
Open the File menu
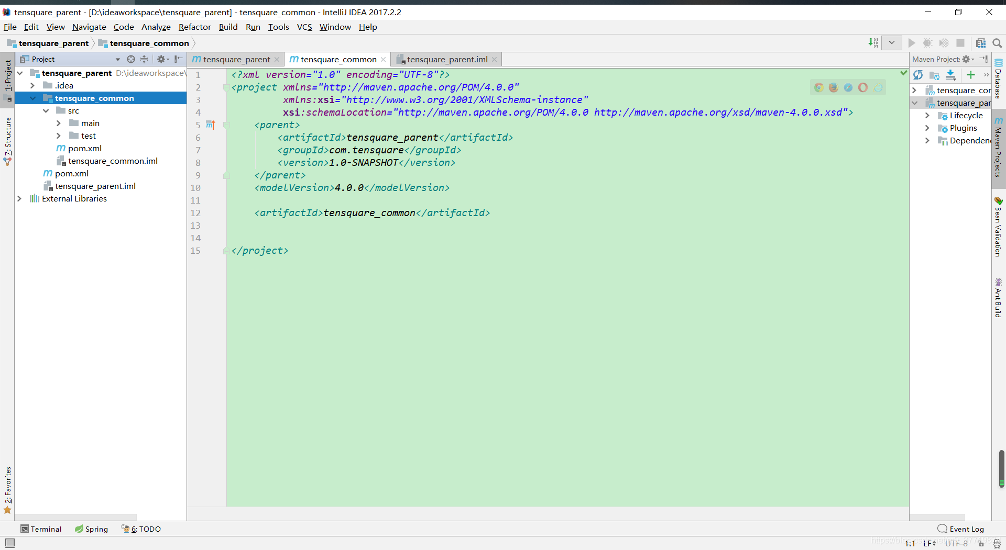click(x=10, y=27)
